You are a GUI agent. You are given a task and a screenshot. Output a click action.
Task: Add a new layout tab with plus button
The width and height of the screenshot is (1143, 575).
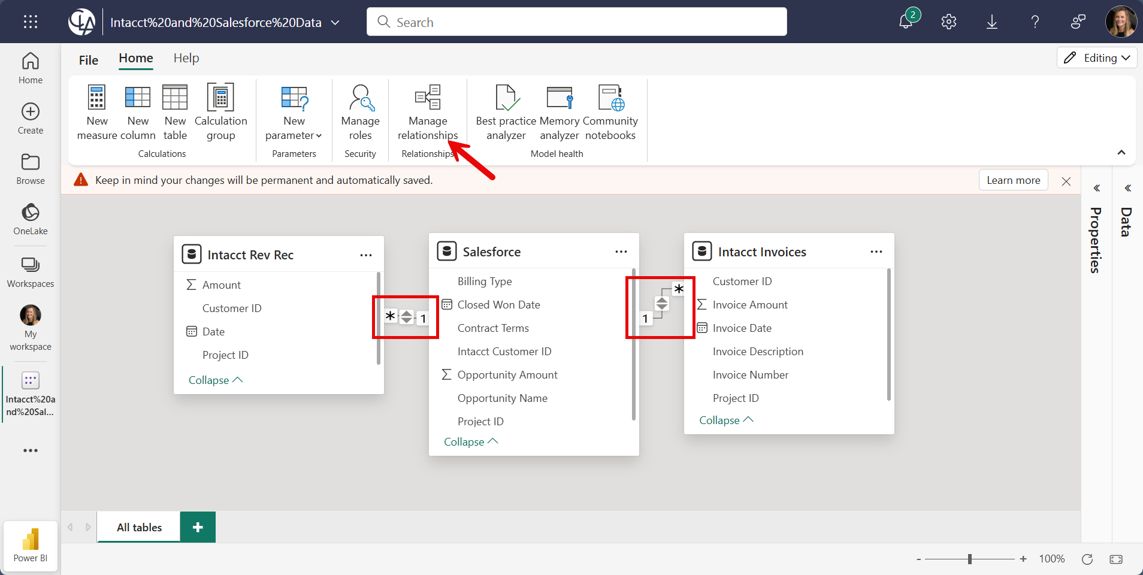click(x=198, y=527)
